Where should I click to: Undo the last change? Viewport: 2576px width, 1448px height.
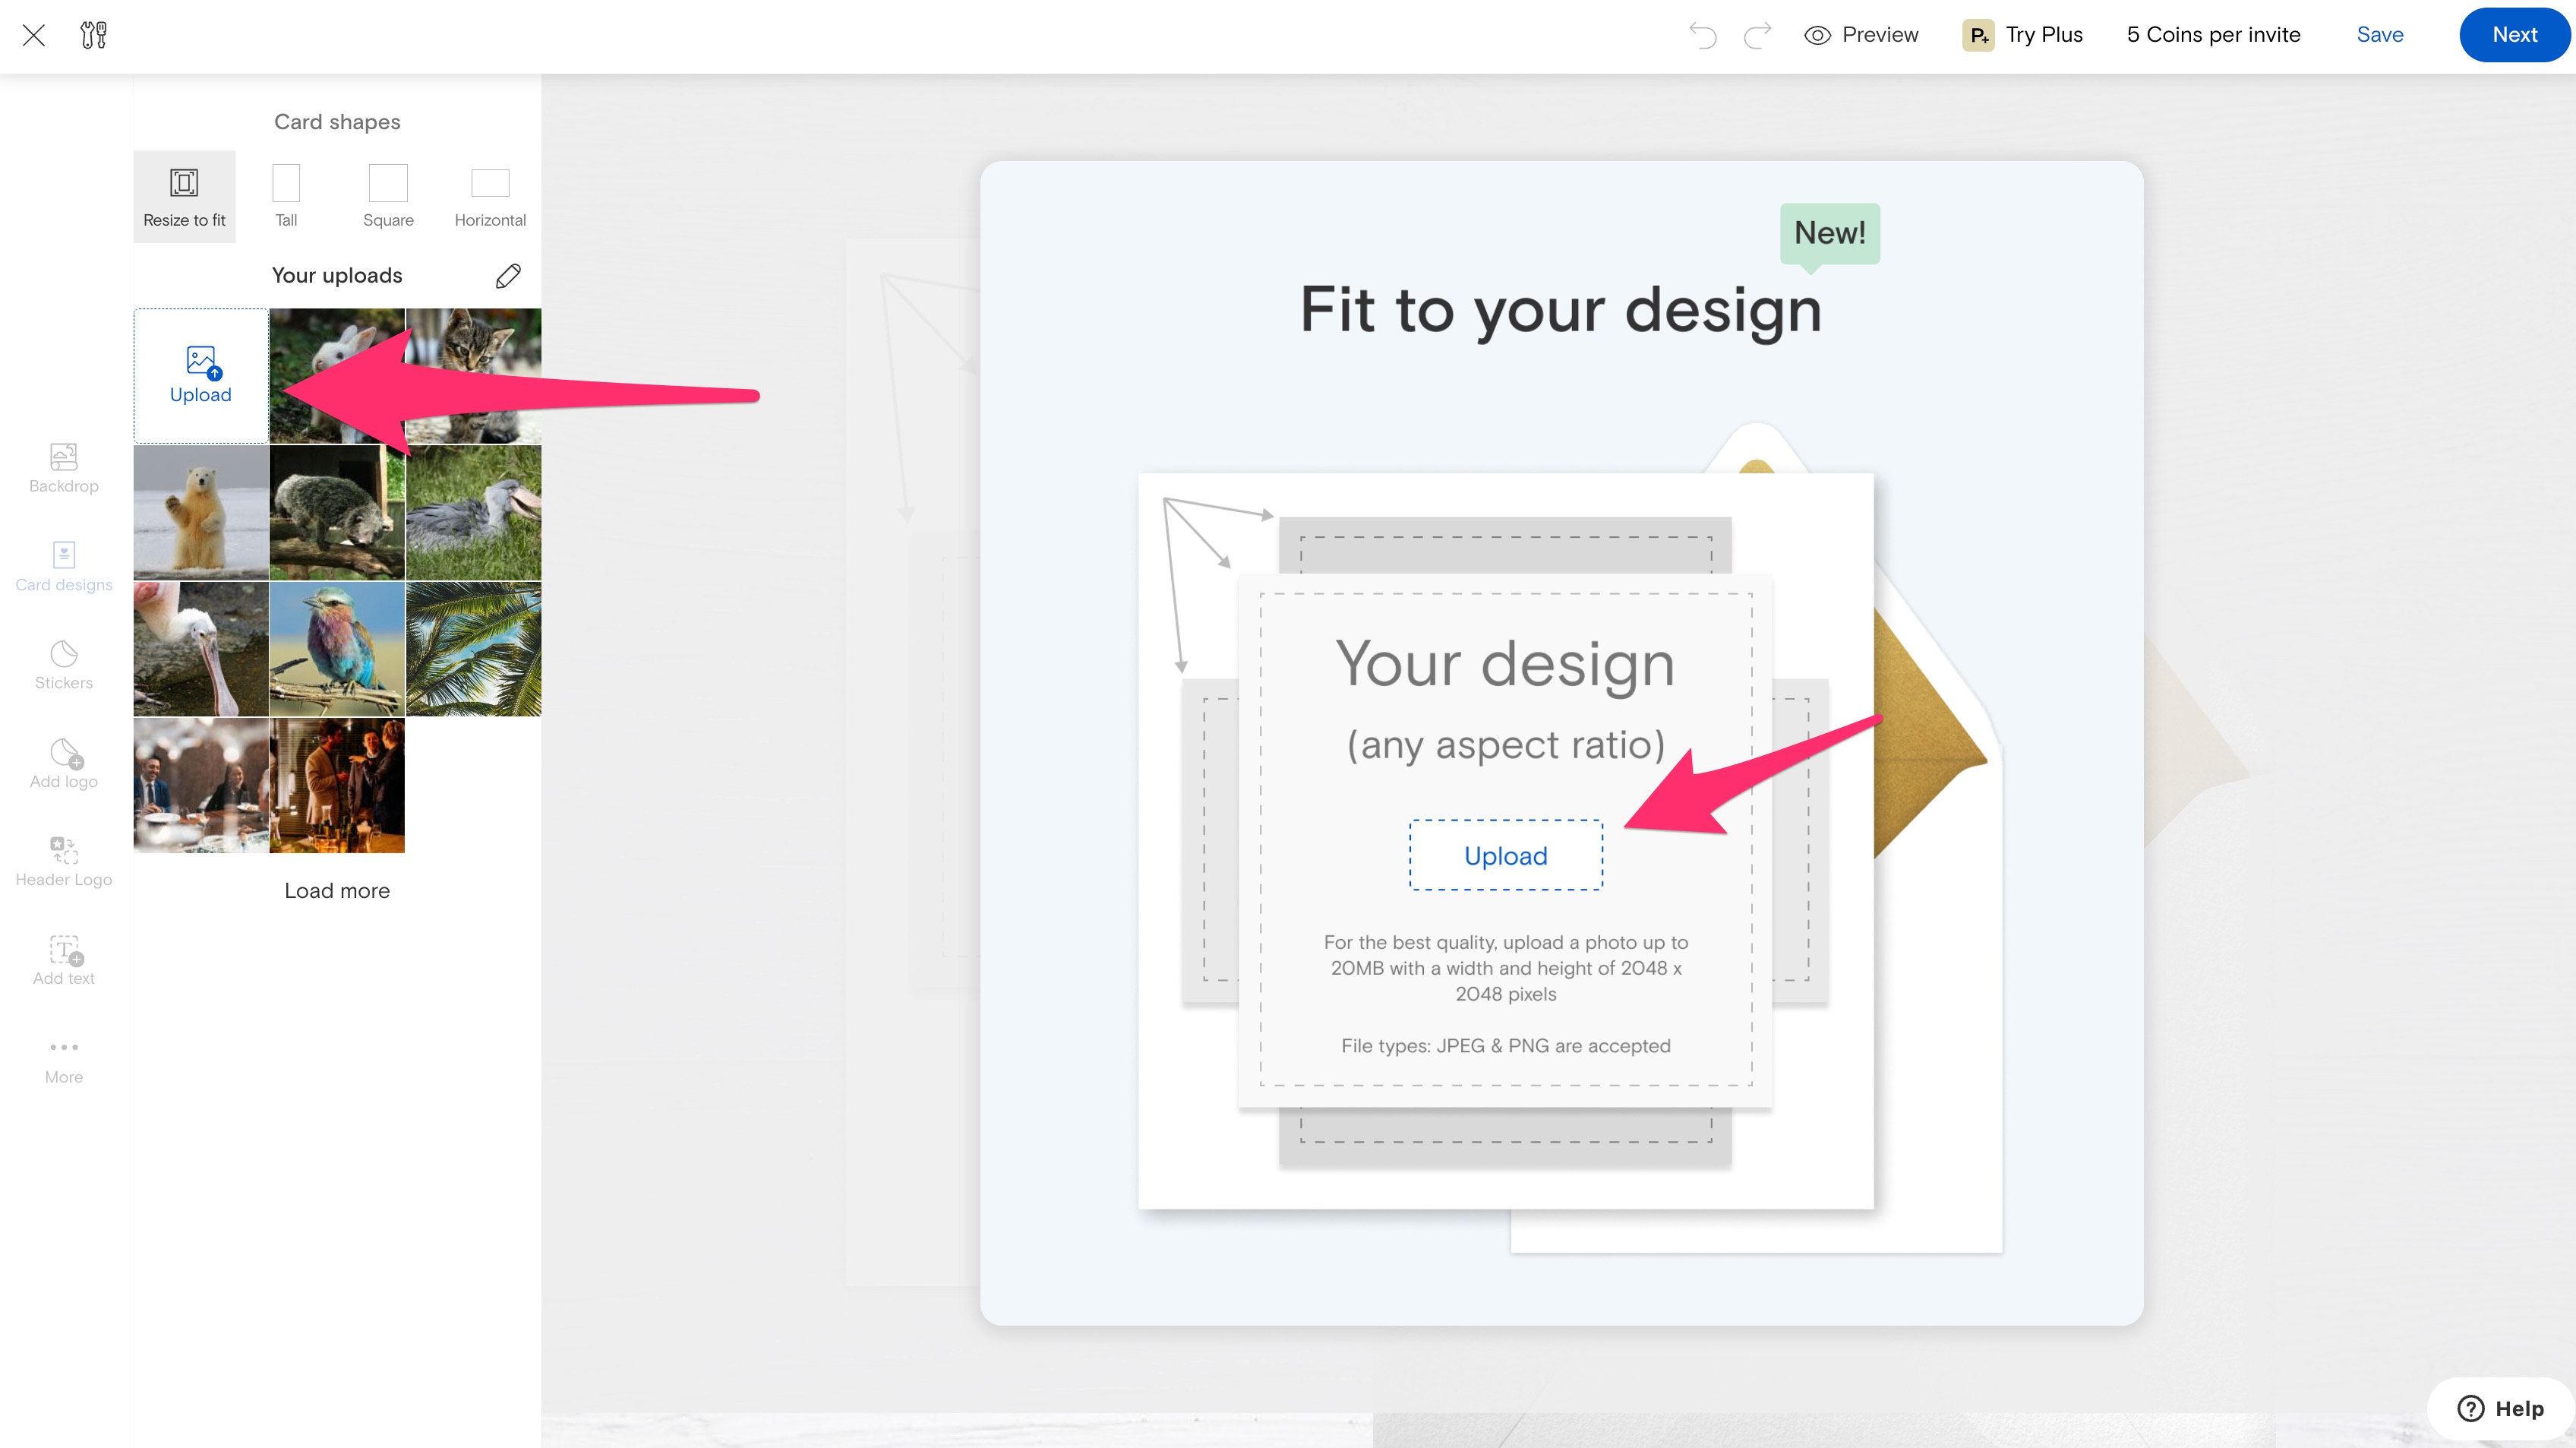pos(1703,34)
